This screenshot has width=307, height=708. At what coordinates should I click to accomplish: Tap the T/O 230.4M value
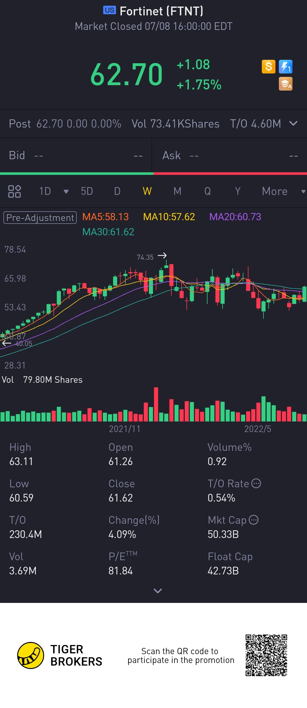coord(26,534)
